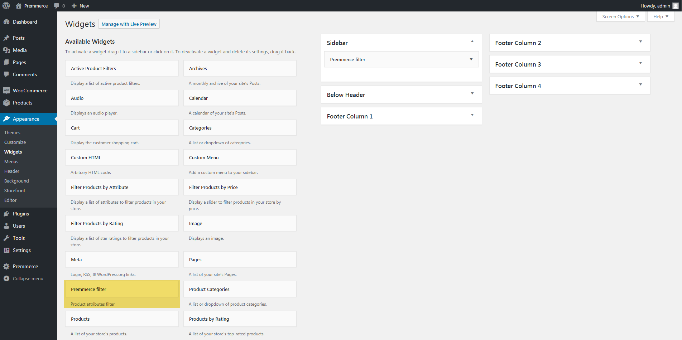682x340 pixels.
Task: Open the Help dropdown tab
Action: [661, 16]
